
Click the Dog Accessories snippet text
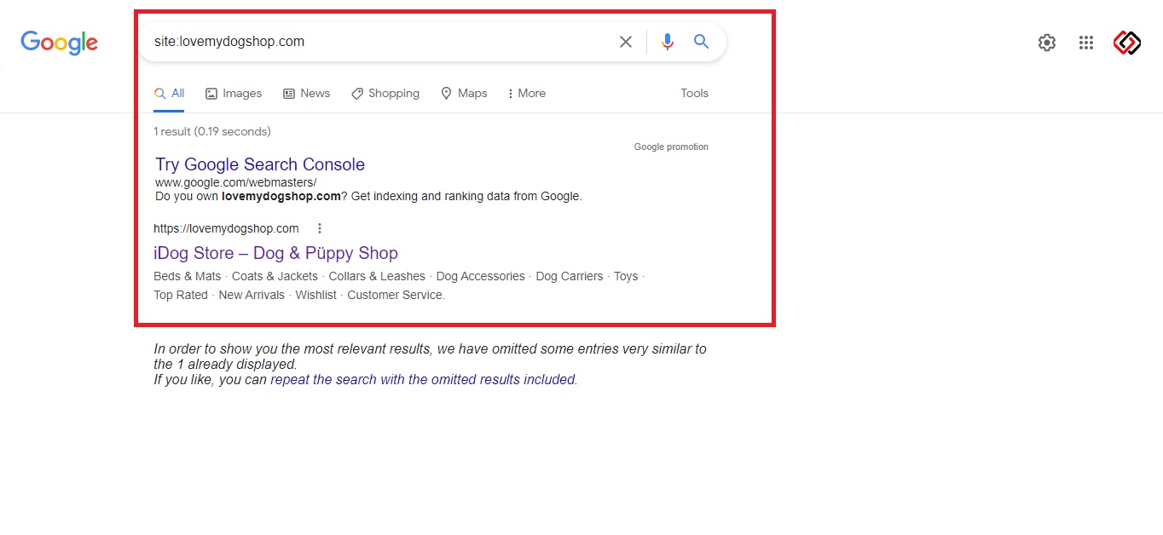(480, 276)
